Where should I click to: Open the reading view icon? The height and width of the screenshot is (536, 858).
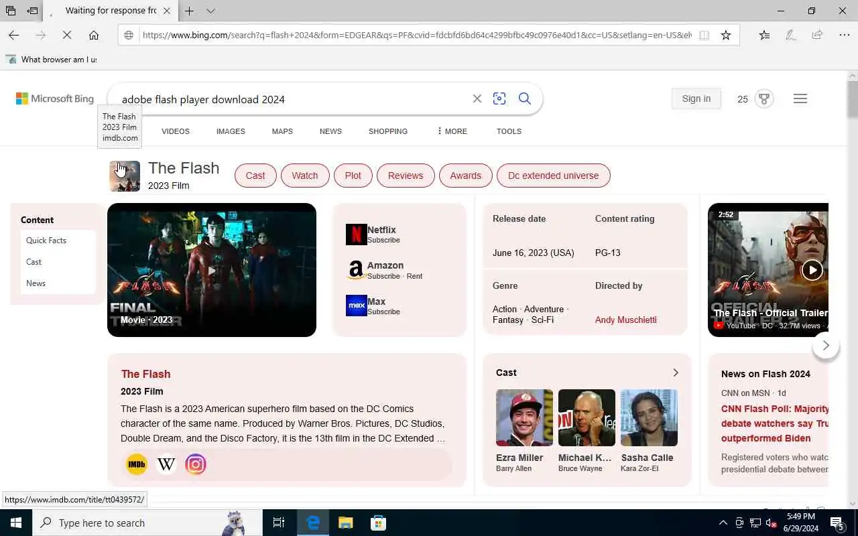tap(704, 35)
